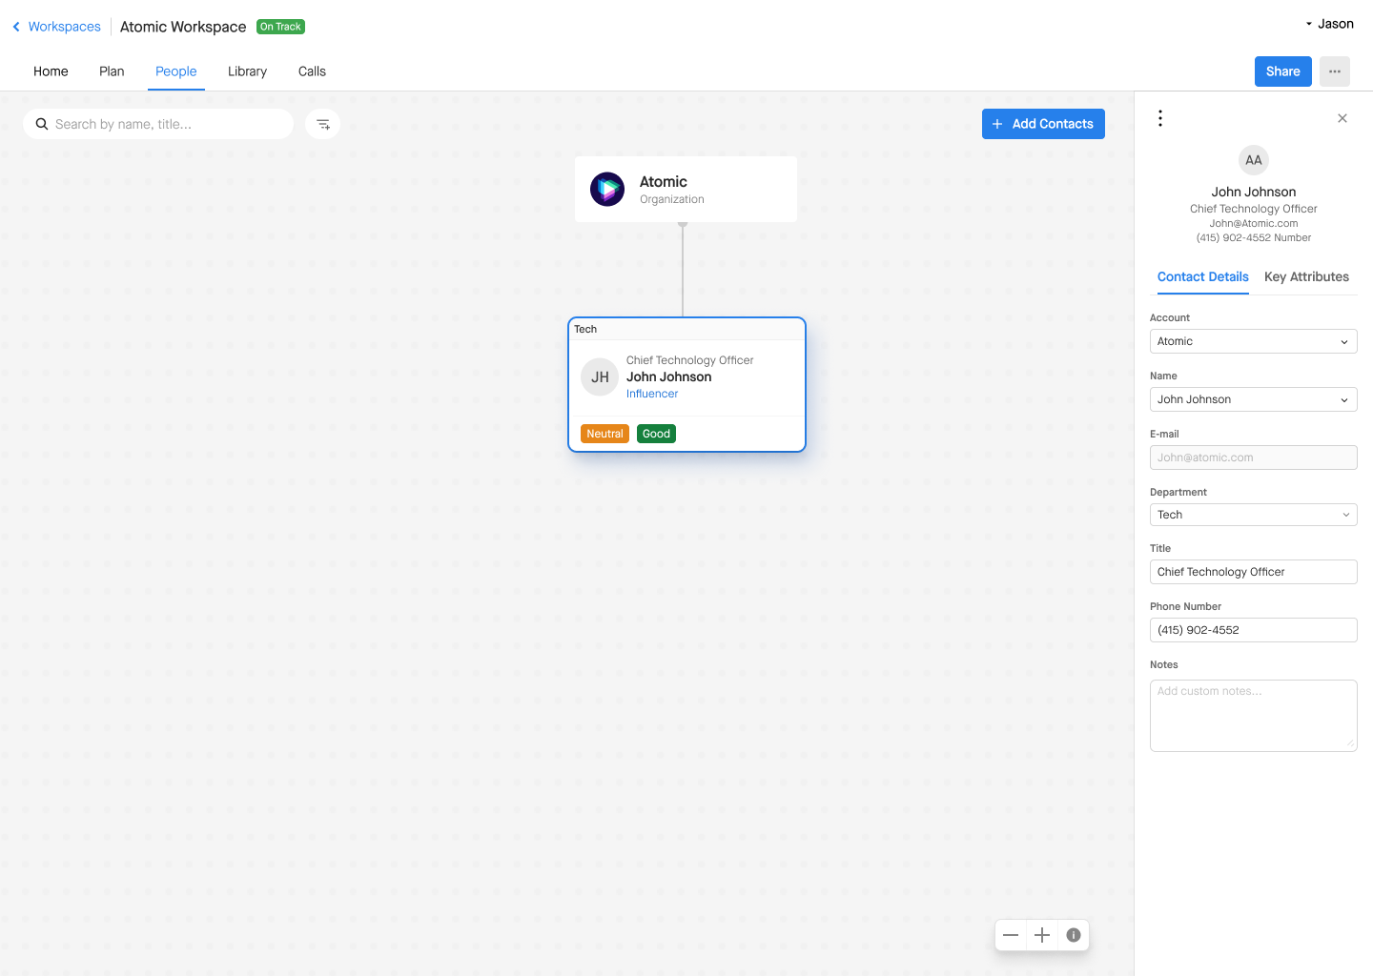Click the JH avatar on the card
The image size is (1373, 976).
point(600,377)
